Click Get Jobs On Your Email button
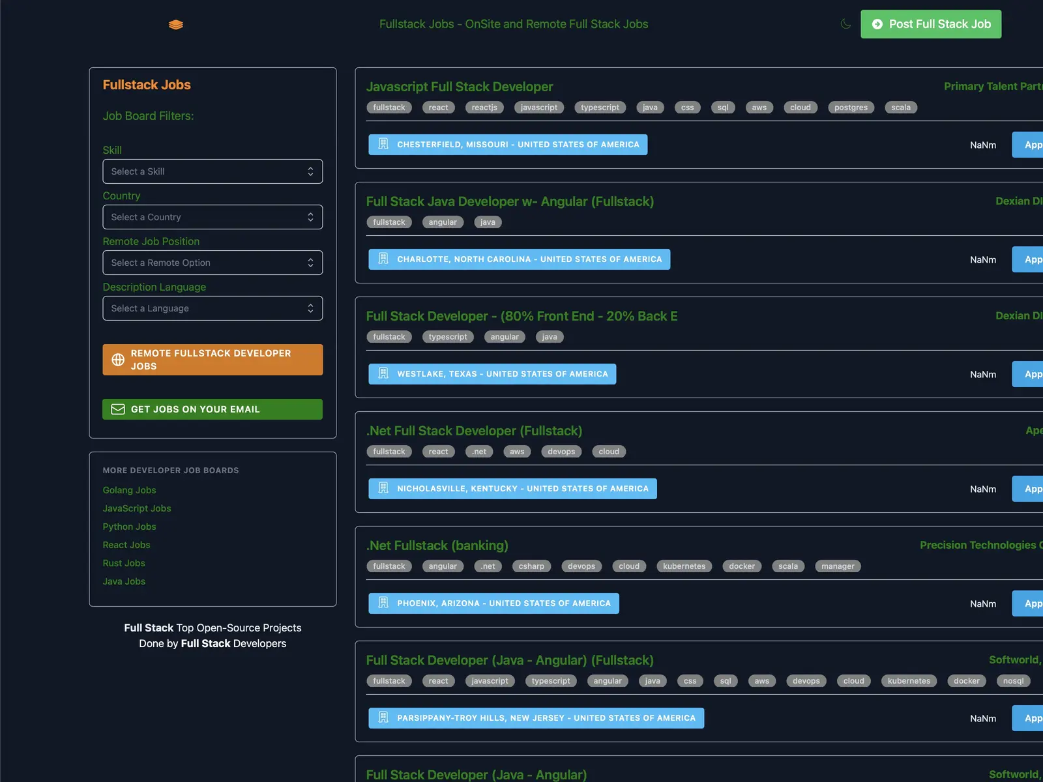Viewport: 1043px width, 782px height. coord(213,409)
